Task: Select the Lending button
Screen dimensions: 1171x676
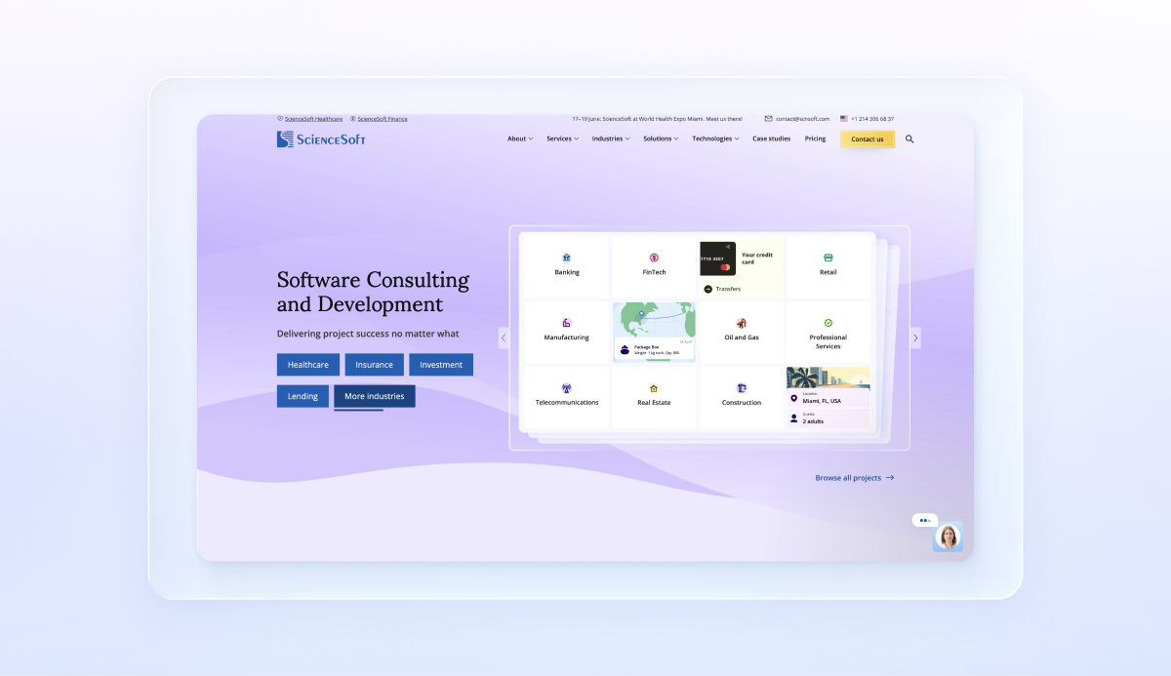Action: click(303, 396)
